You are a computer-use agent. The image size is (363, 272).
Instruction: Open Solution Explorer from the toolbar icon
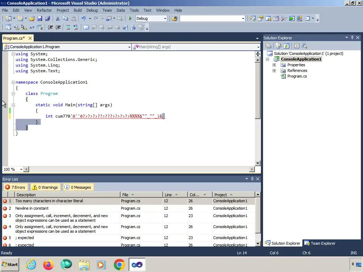[252, 18]
